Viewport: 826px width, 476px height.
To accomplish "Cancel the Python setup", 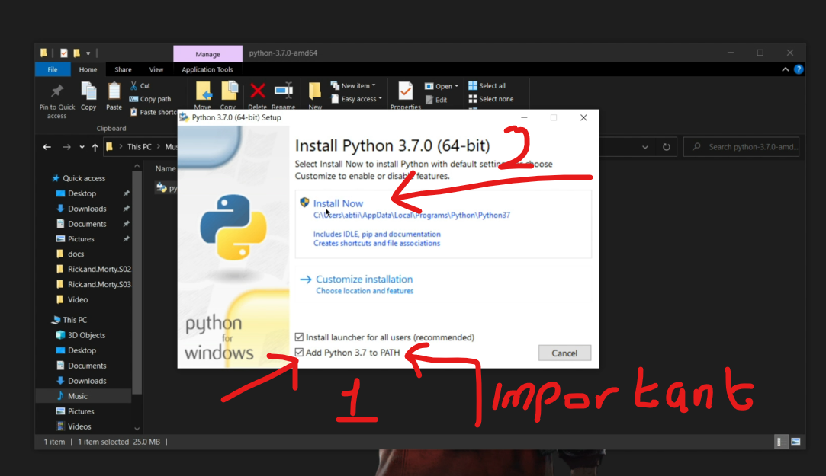I will click(x=564, y=353).
